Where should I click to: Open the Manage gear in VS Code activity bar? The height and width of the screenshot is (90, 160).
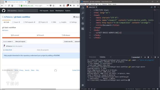point(83,85)
